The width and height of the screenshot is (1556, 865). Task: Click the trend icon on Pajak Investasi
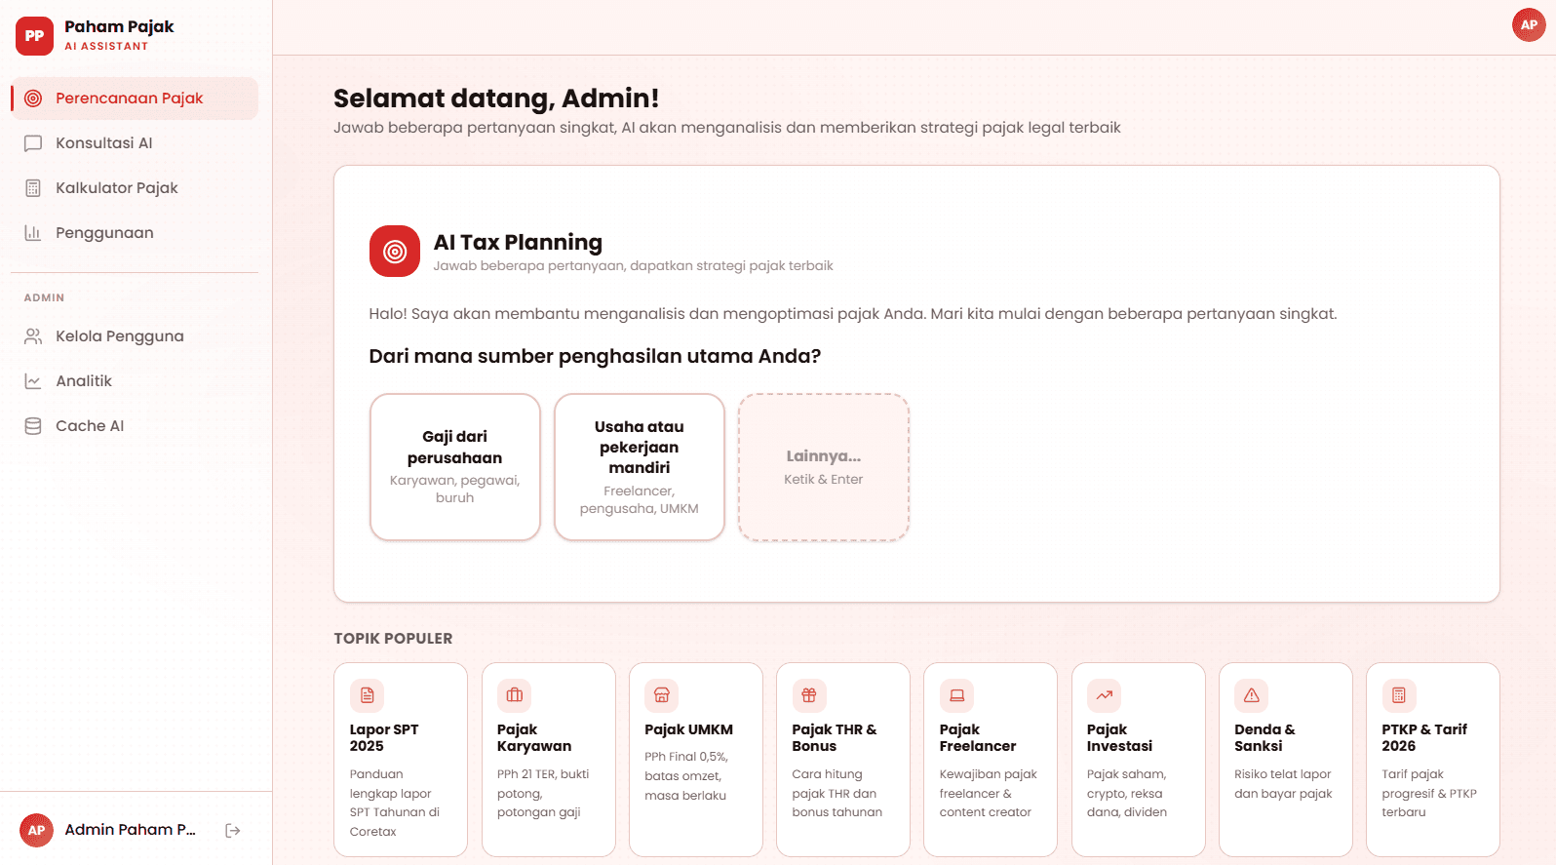coord(1104,695)
